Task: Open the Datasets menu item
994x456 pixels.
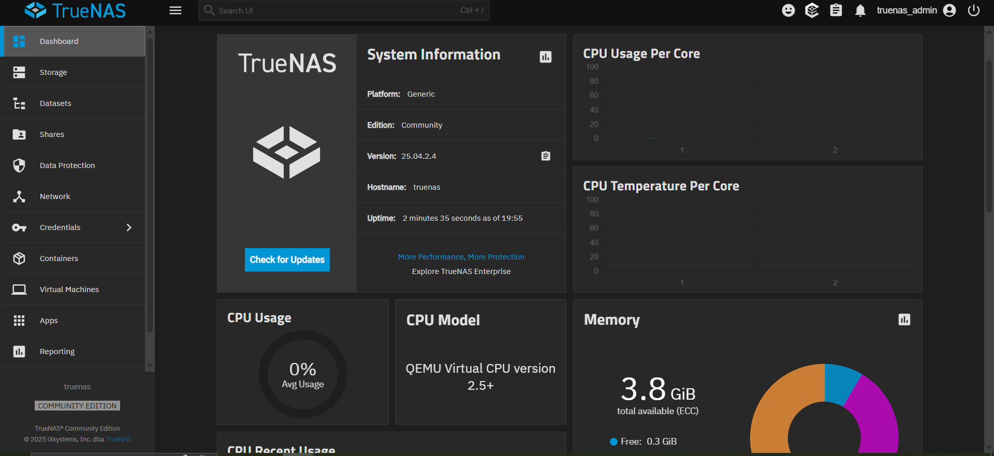Action: [x=74, y=103]
